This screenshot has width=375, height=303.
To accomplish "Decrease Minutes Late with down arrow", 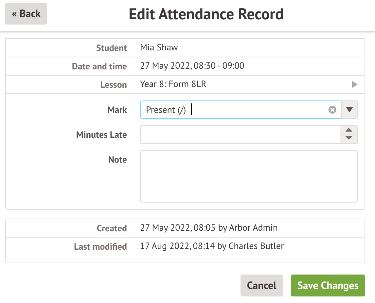I will [349, 138].
